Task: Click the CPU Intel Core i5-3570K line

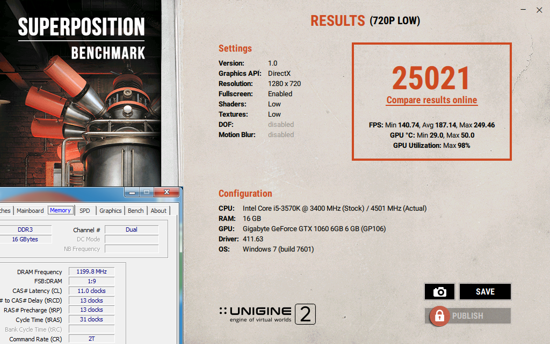Action: [322, 208]
